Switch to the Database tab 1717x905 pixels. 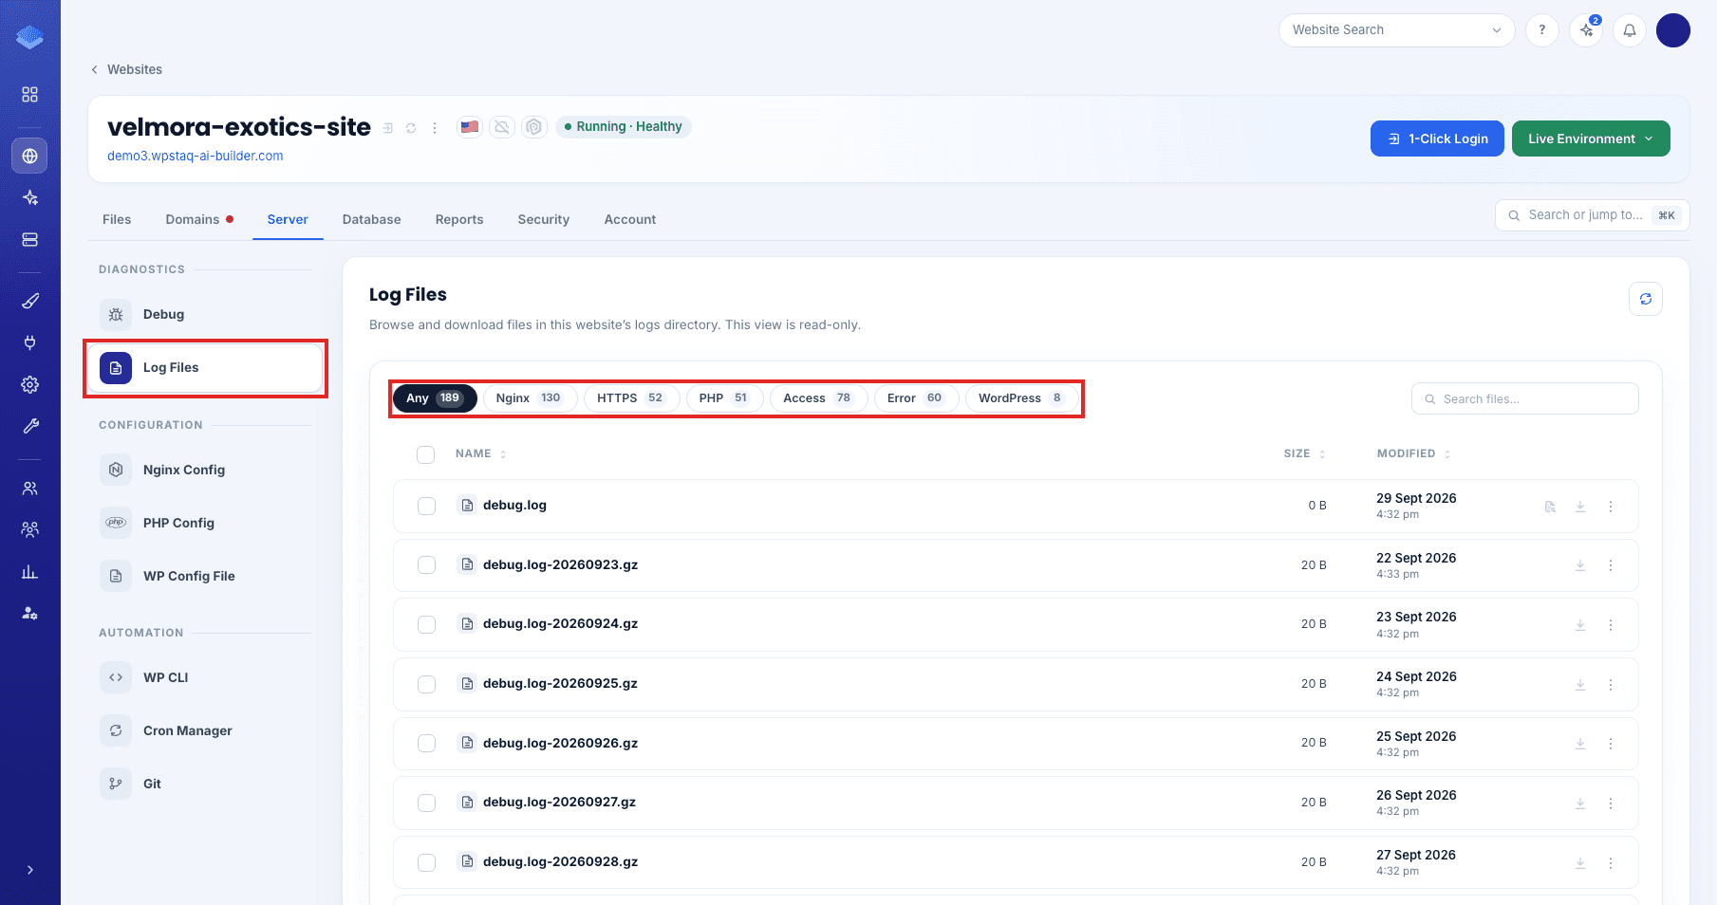coord(372,219)
